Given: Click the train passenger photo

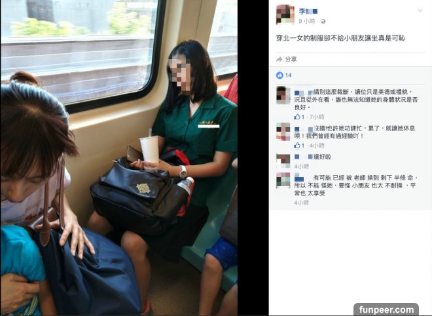Looking at the screenshot, I should (x=119, y=158).
